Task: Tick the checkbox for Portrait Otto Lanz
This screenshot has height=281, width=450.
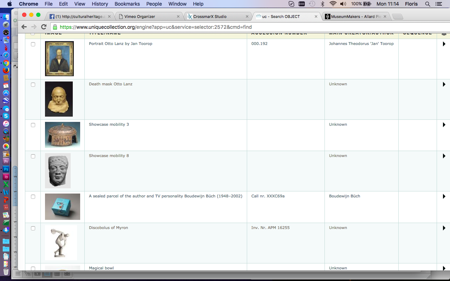Action: pos(33,44)
